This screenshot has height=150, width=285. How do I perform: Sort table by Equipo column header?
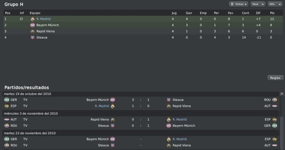[35, 13]
